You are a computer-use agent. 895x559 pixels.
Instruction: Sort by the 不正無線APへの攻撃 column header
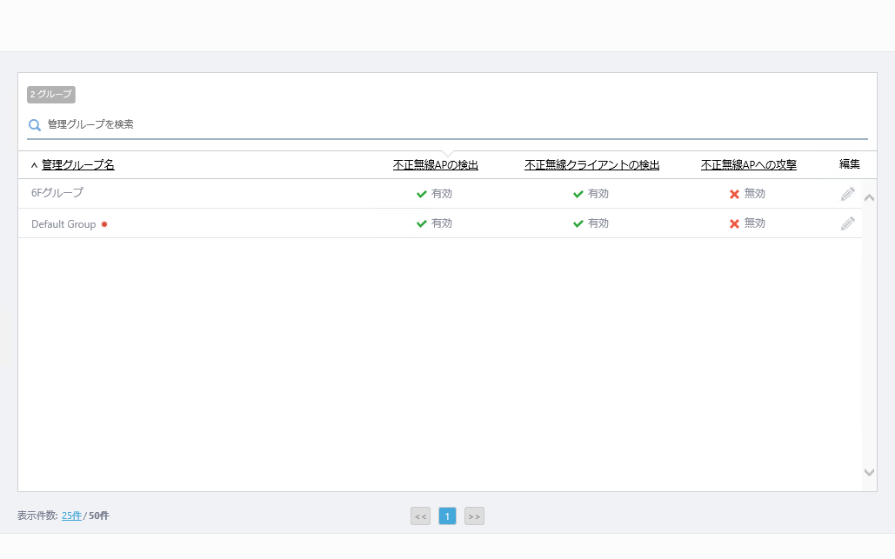[x=748, y=165]
